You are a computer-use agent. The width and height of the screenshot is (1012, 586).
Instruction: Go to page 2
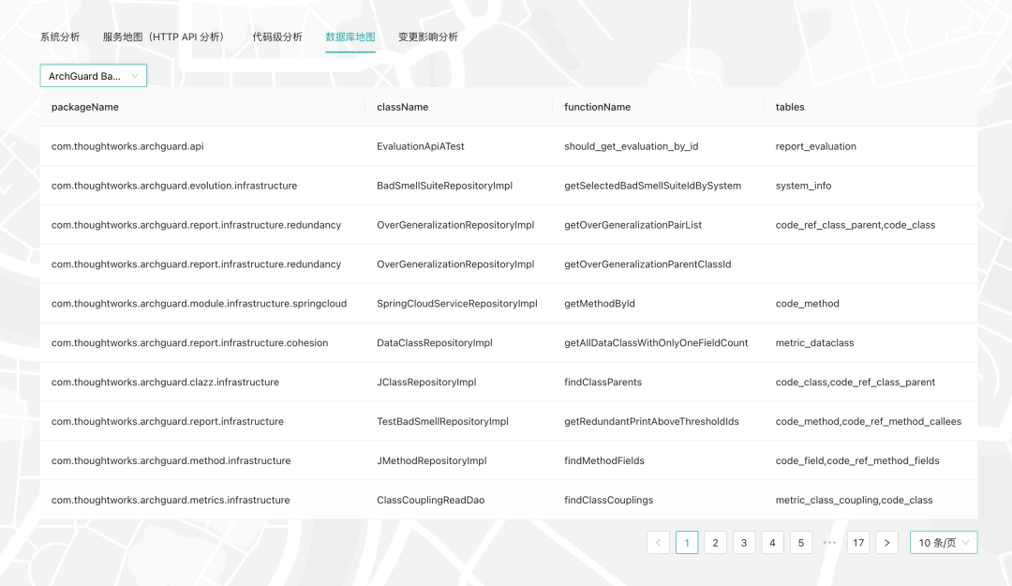click(x=715, y=543)
